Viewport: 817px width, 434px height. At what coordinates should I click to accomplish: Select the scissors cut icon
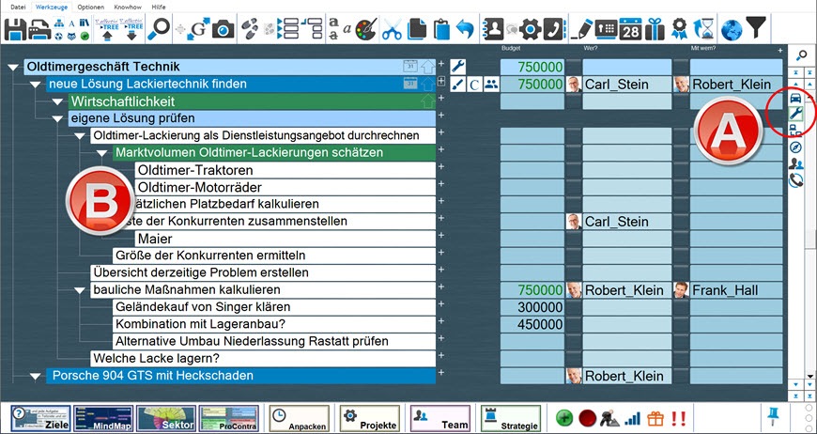coord(393,29)
